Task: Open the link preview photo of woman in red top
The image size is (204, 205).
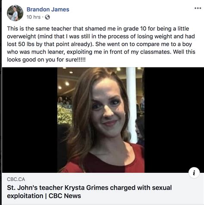Action: click(x=101, y=120)
